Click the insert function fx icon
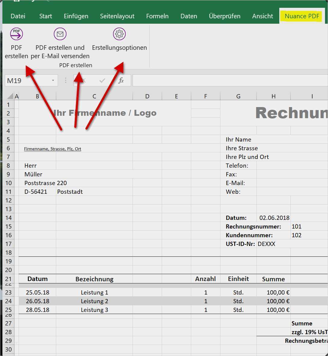This screenshot has height=356, width=328. click(121, 80)
